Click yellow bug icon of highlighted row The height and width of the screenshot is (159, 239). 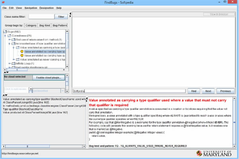(x=22, y=51)
